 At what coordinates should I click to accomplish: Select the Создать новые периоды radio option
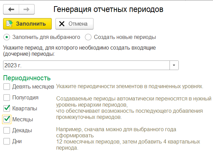pyautogui.click(x=88, y=37)
